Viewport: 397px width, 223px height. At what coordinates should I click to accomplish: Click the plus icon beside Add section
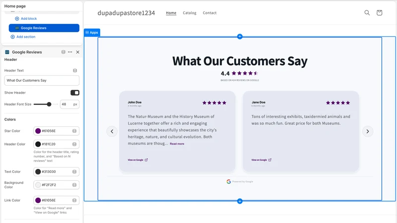coord(12,37)
